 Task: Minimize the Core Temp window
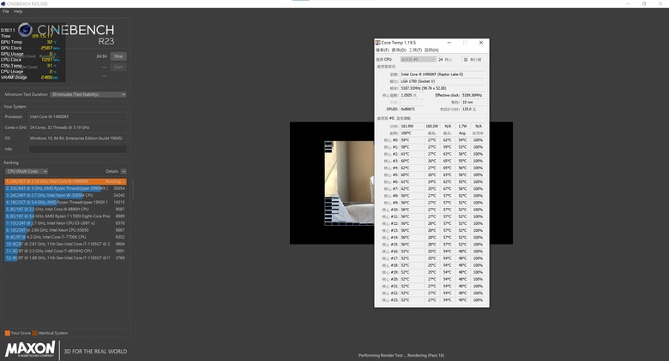(449, 43)
